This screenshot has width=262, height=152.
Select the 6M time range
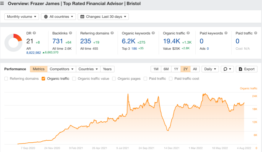166,69
